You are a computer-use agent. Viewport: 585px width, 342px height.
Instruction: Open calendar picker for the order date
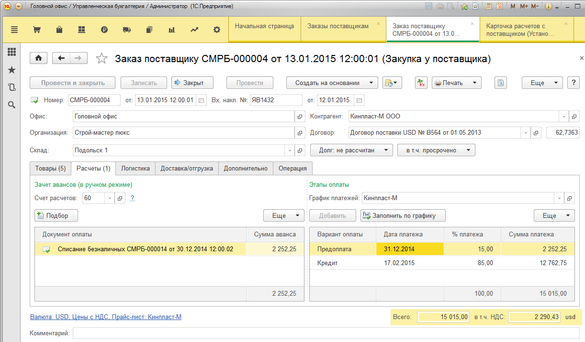point(201,100)
